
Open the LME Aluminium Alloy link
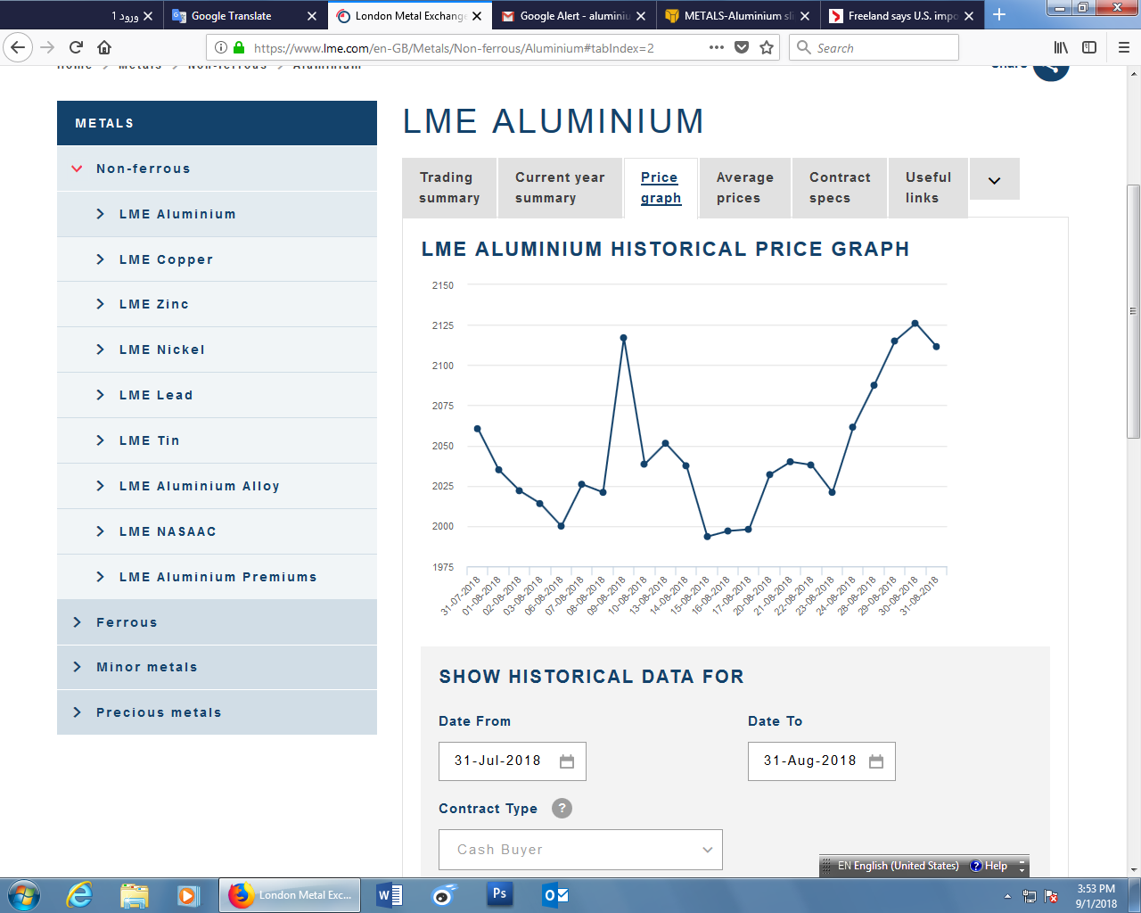click(200, 486)
